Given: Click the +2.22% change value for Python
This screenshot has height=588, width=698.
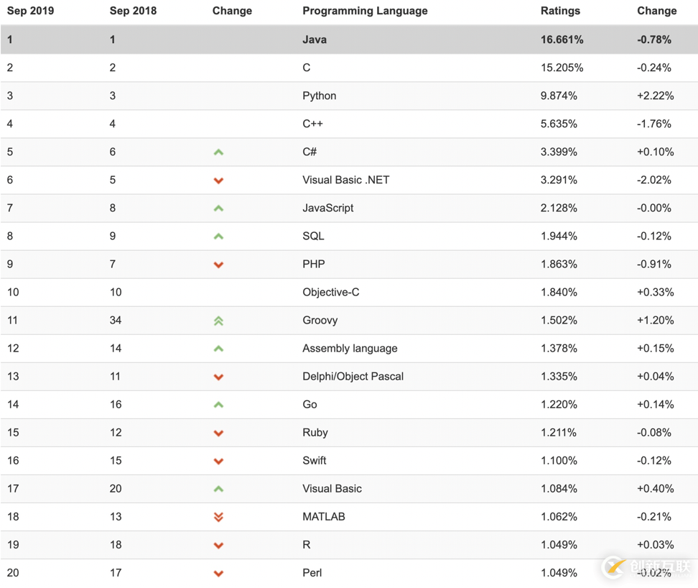Looking at the screenshot, I should (x=655, y=96).
